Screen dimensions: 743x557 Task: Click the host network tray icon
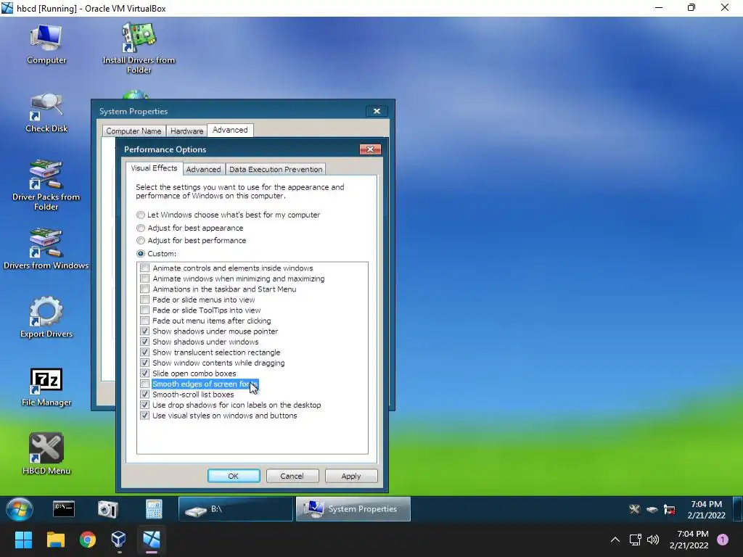[x=635, y=540]
